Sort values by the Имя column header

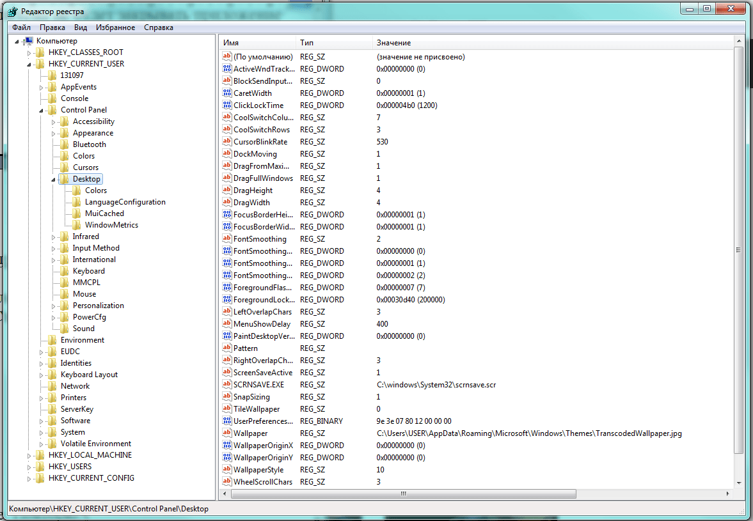click(256, 43)
